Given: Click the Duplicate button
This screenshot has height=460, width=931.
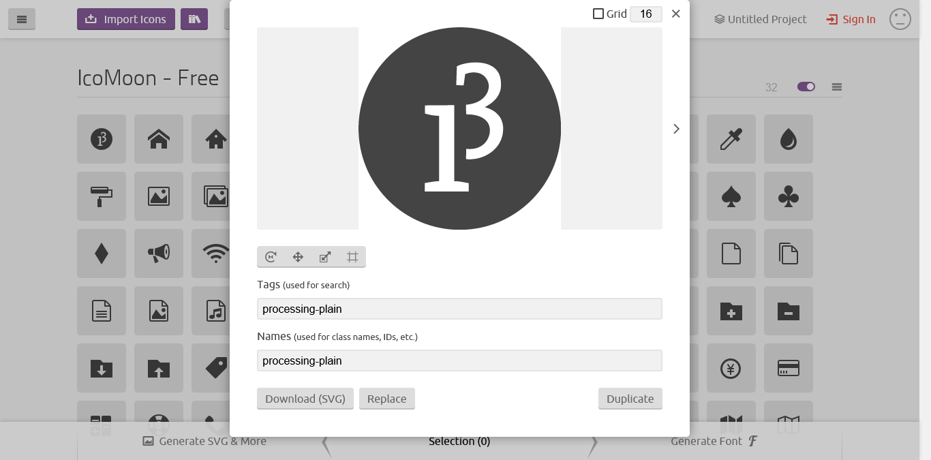Looking at the screenshot, I should tap(630, 399).
